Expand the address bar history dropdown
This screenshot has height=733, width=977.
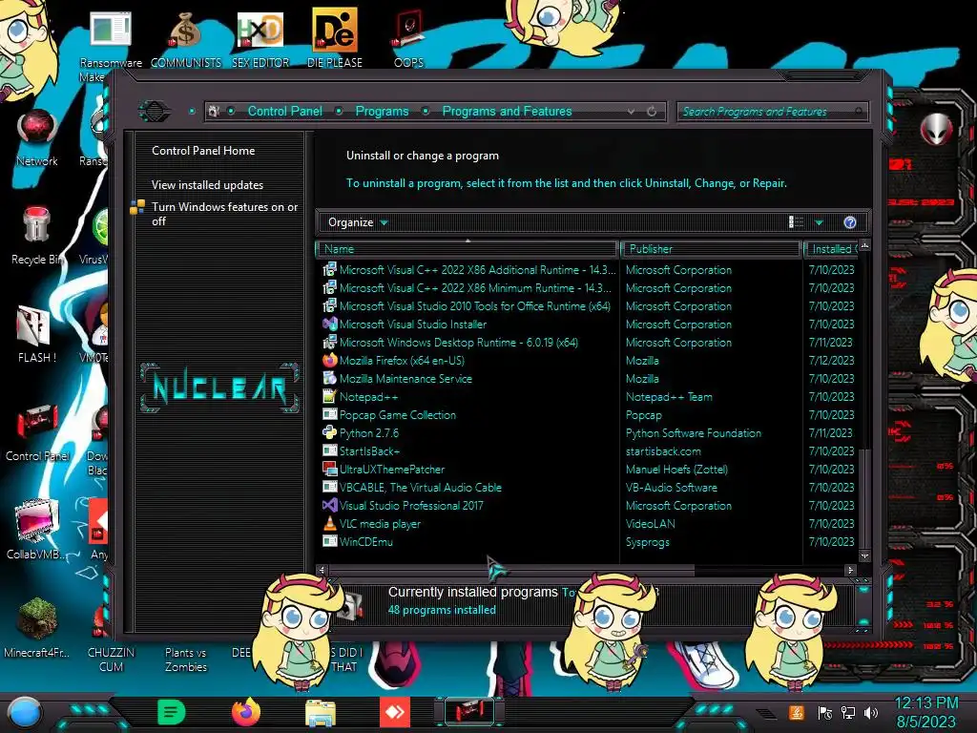(632, 112)
